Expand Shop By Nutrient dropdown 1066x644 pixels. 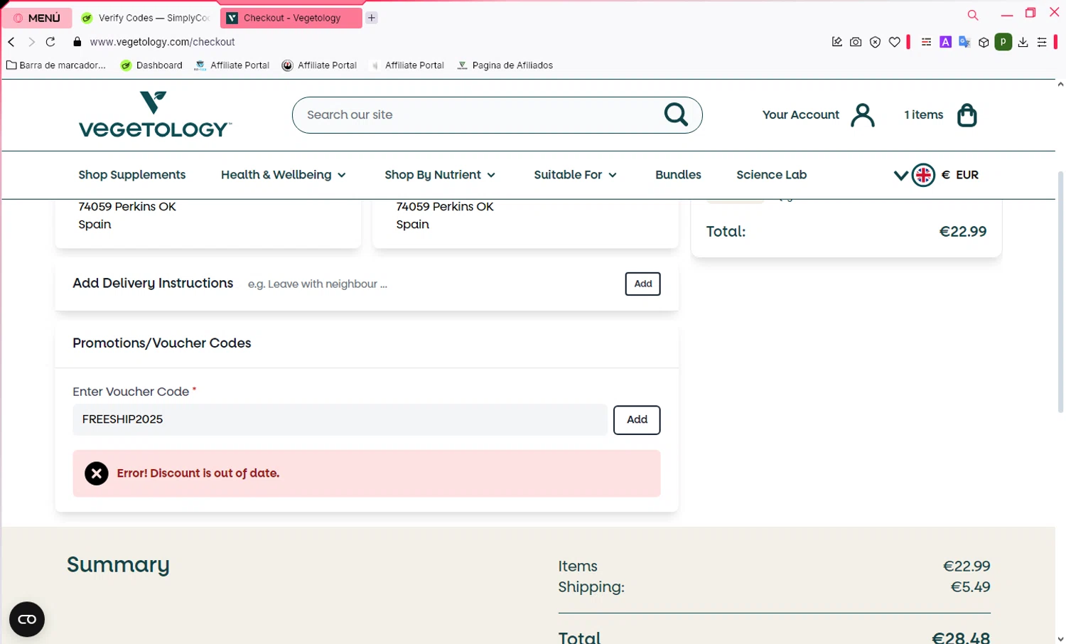tap(440, 175)
